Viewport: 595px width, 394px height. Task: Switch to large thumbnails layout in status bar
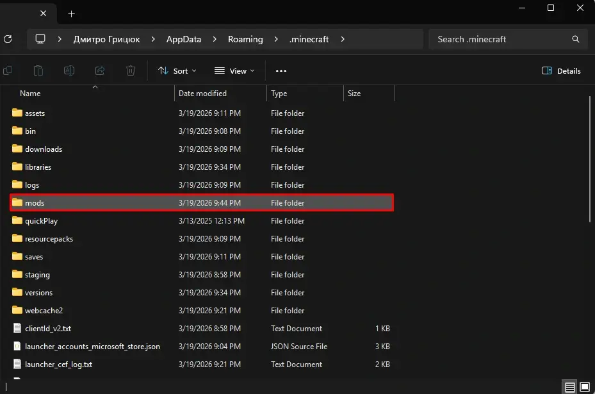[585, 386]
